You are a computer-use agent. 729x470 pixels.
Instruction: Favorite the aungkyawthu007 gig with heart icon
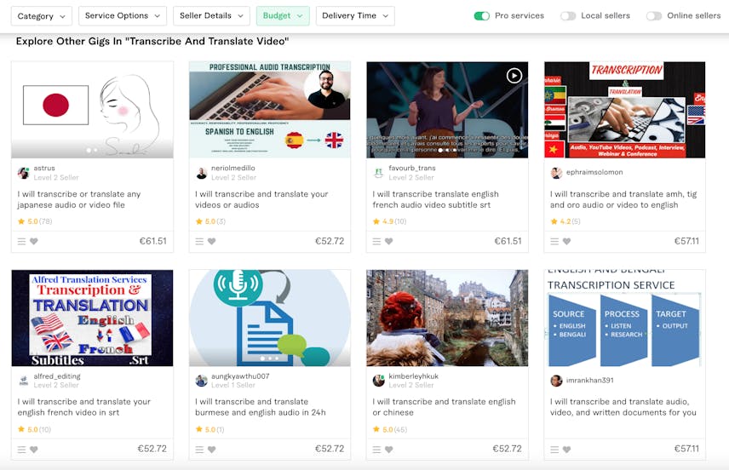[211, 449]
